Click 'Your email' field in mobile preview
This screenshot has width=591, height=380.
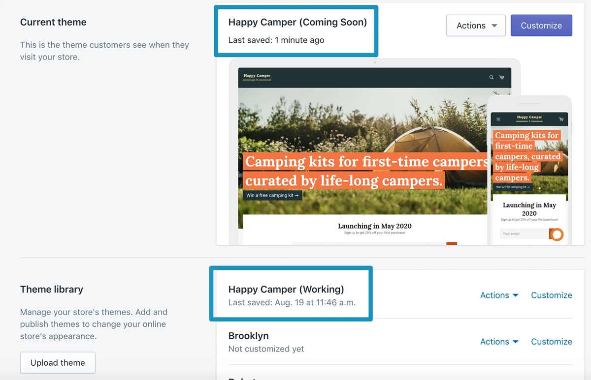(x=525, y=234)
